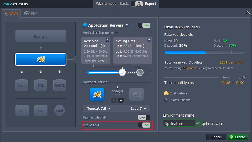
Task: Open the High-availability link
Action: (x=95, y=117)
